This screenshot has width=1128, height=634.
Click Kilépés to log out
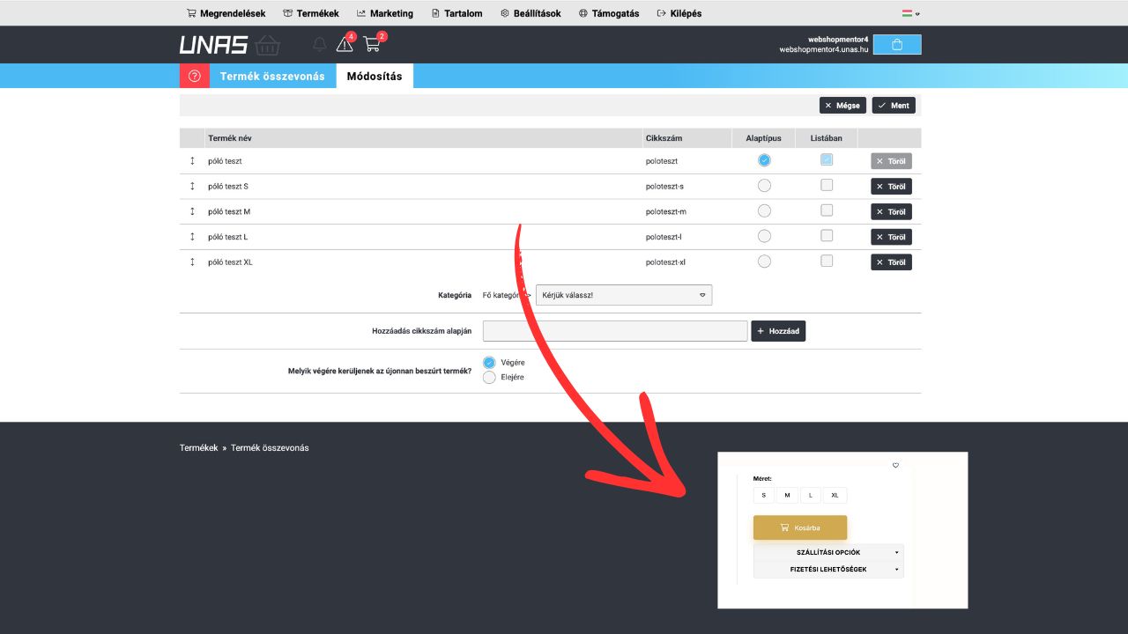tap(679, 13)
